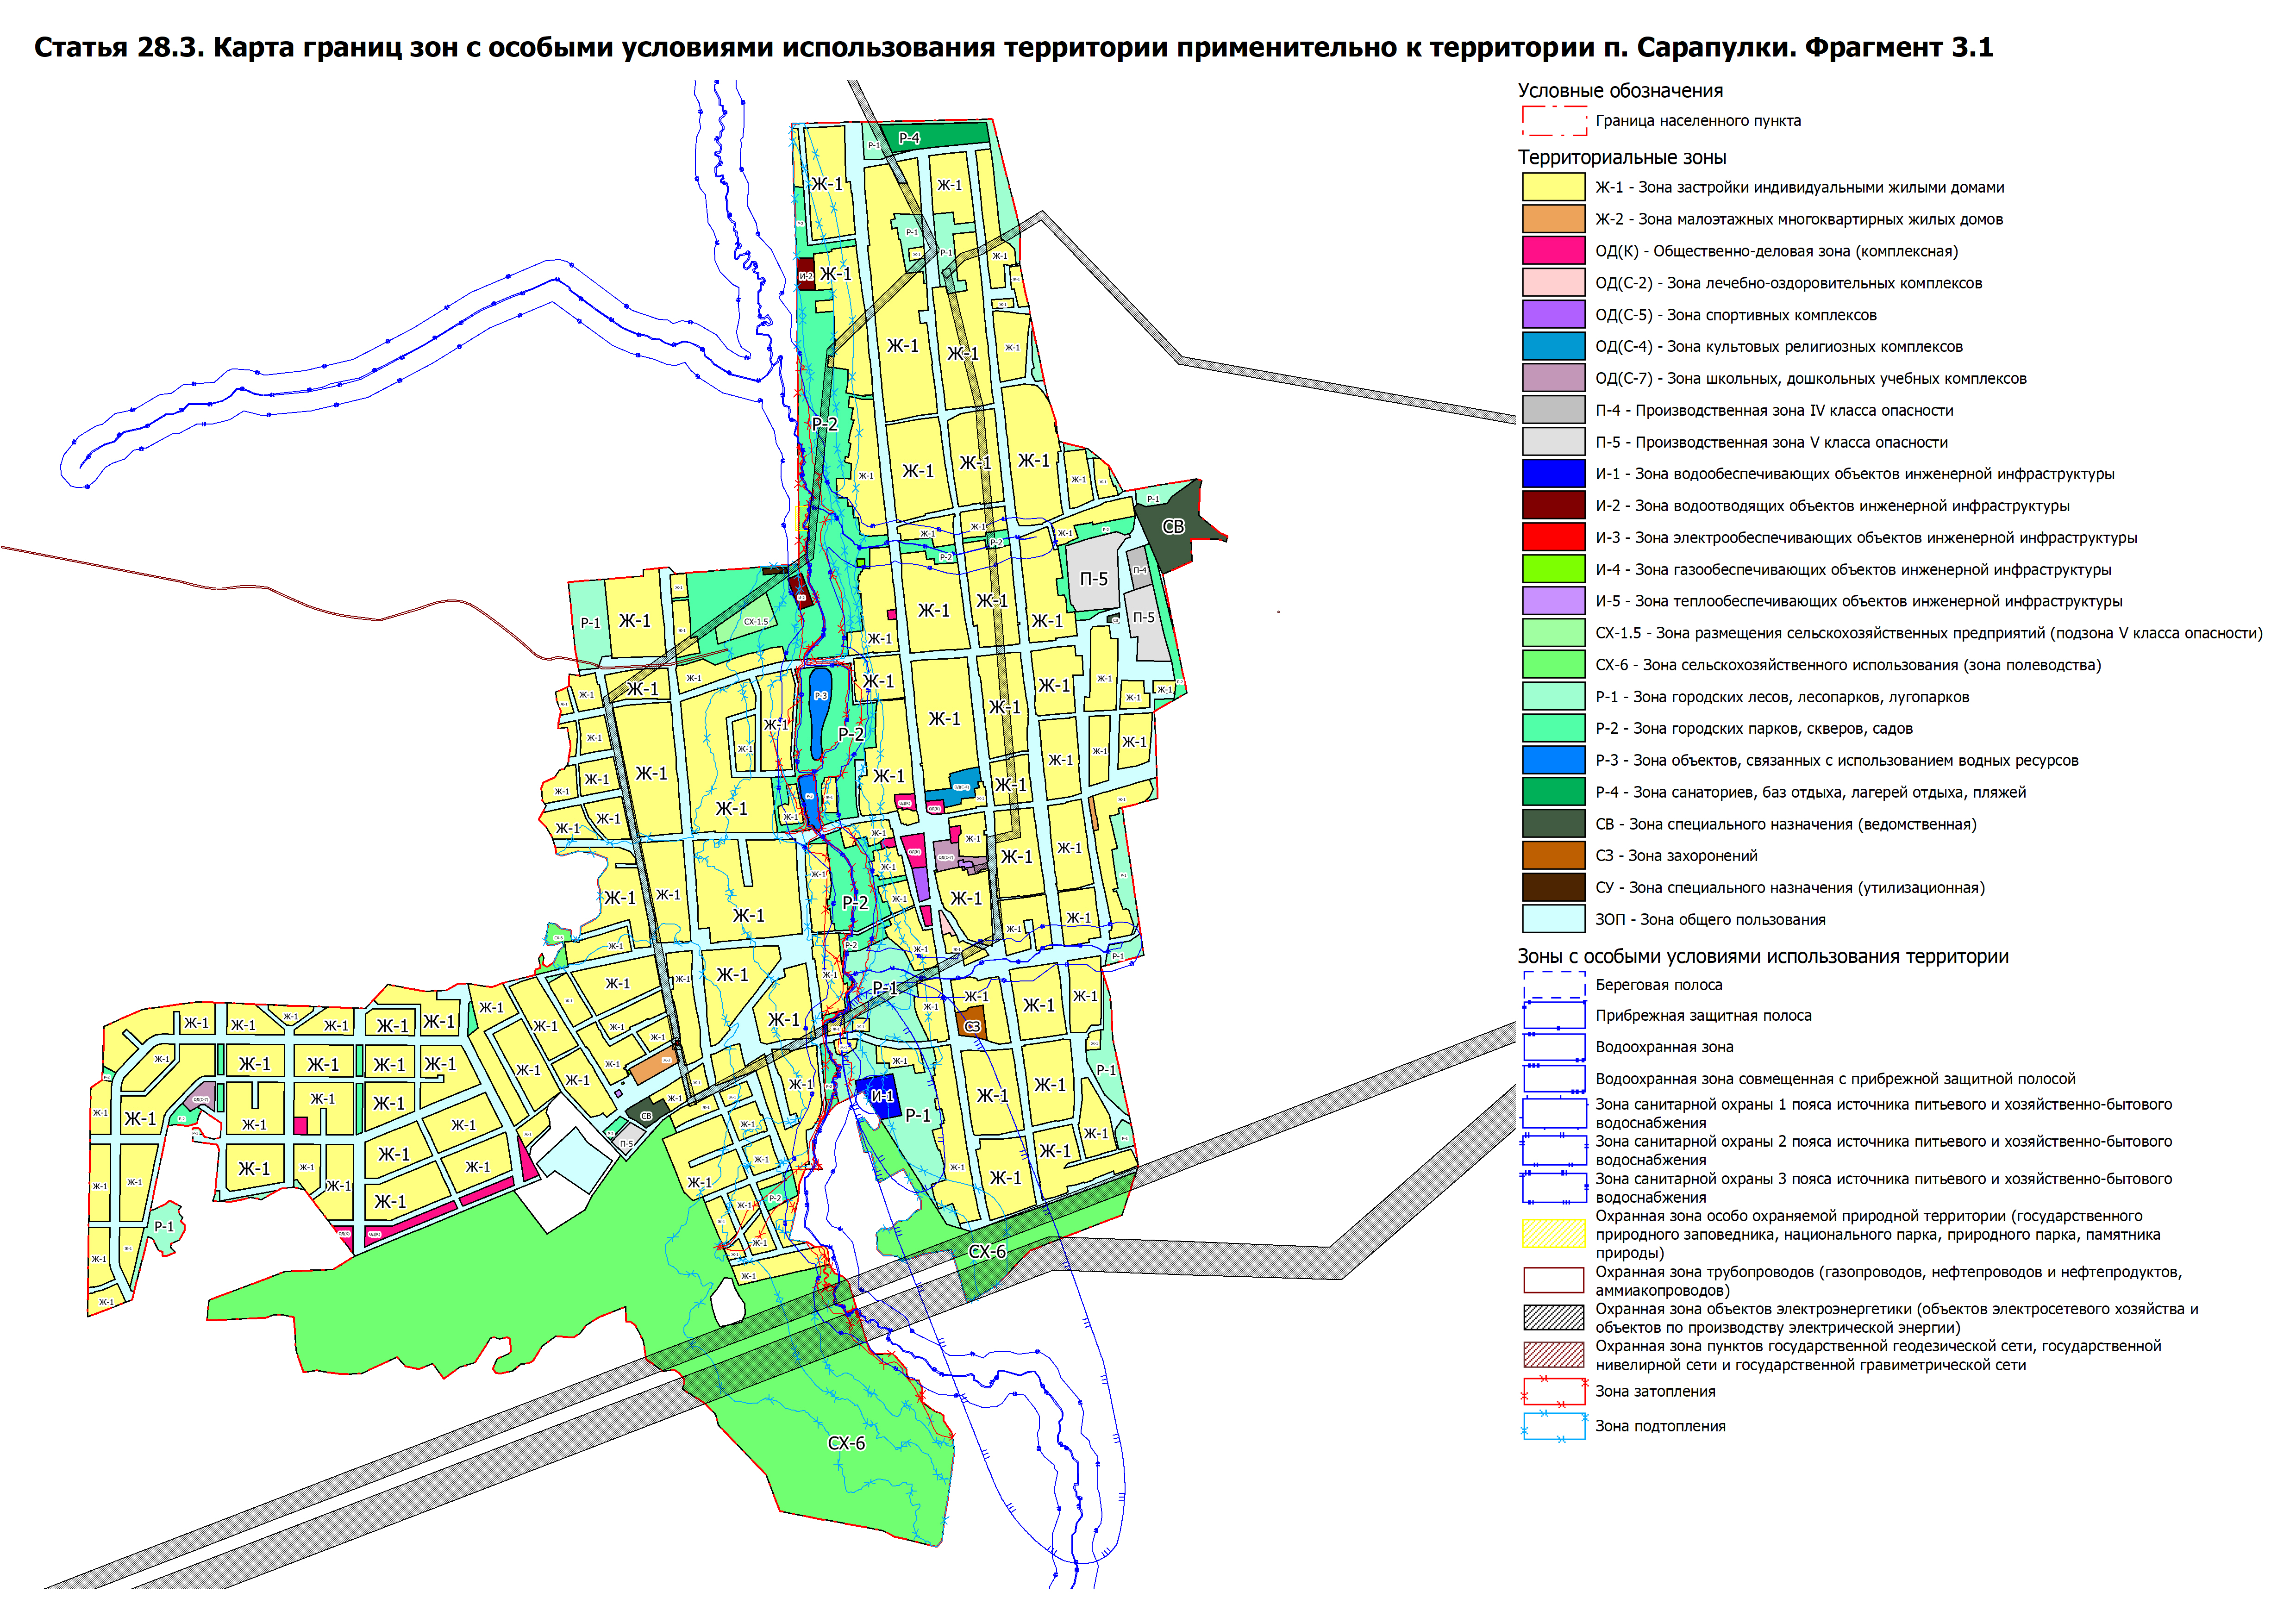The height and width of the screenshot is (1623, 2296).
Task: Click the П-5 zone label on map
Action: pyautogui.click(x=1093, y=579)
